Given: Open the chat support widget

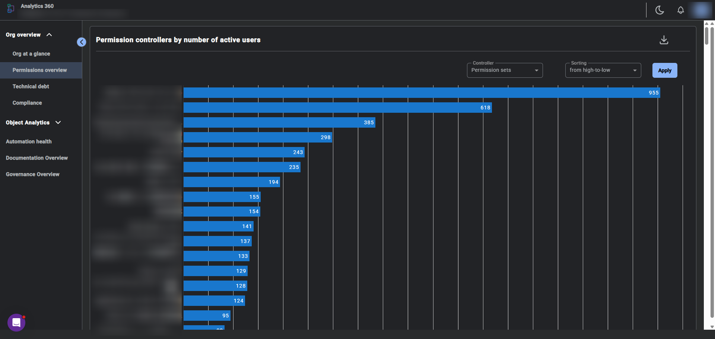Looking at the screenshot, I should 16,322.
